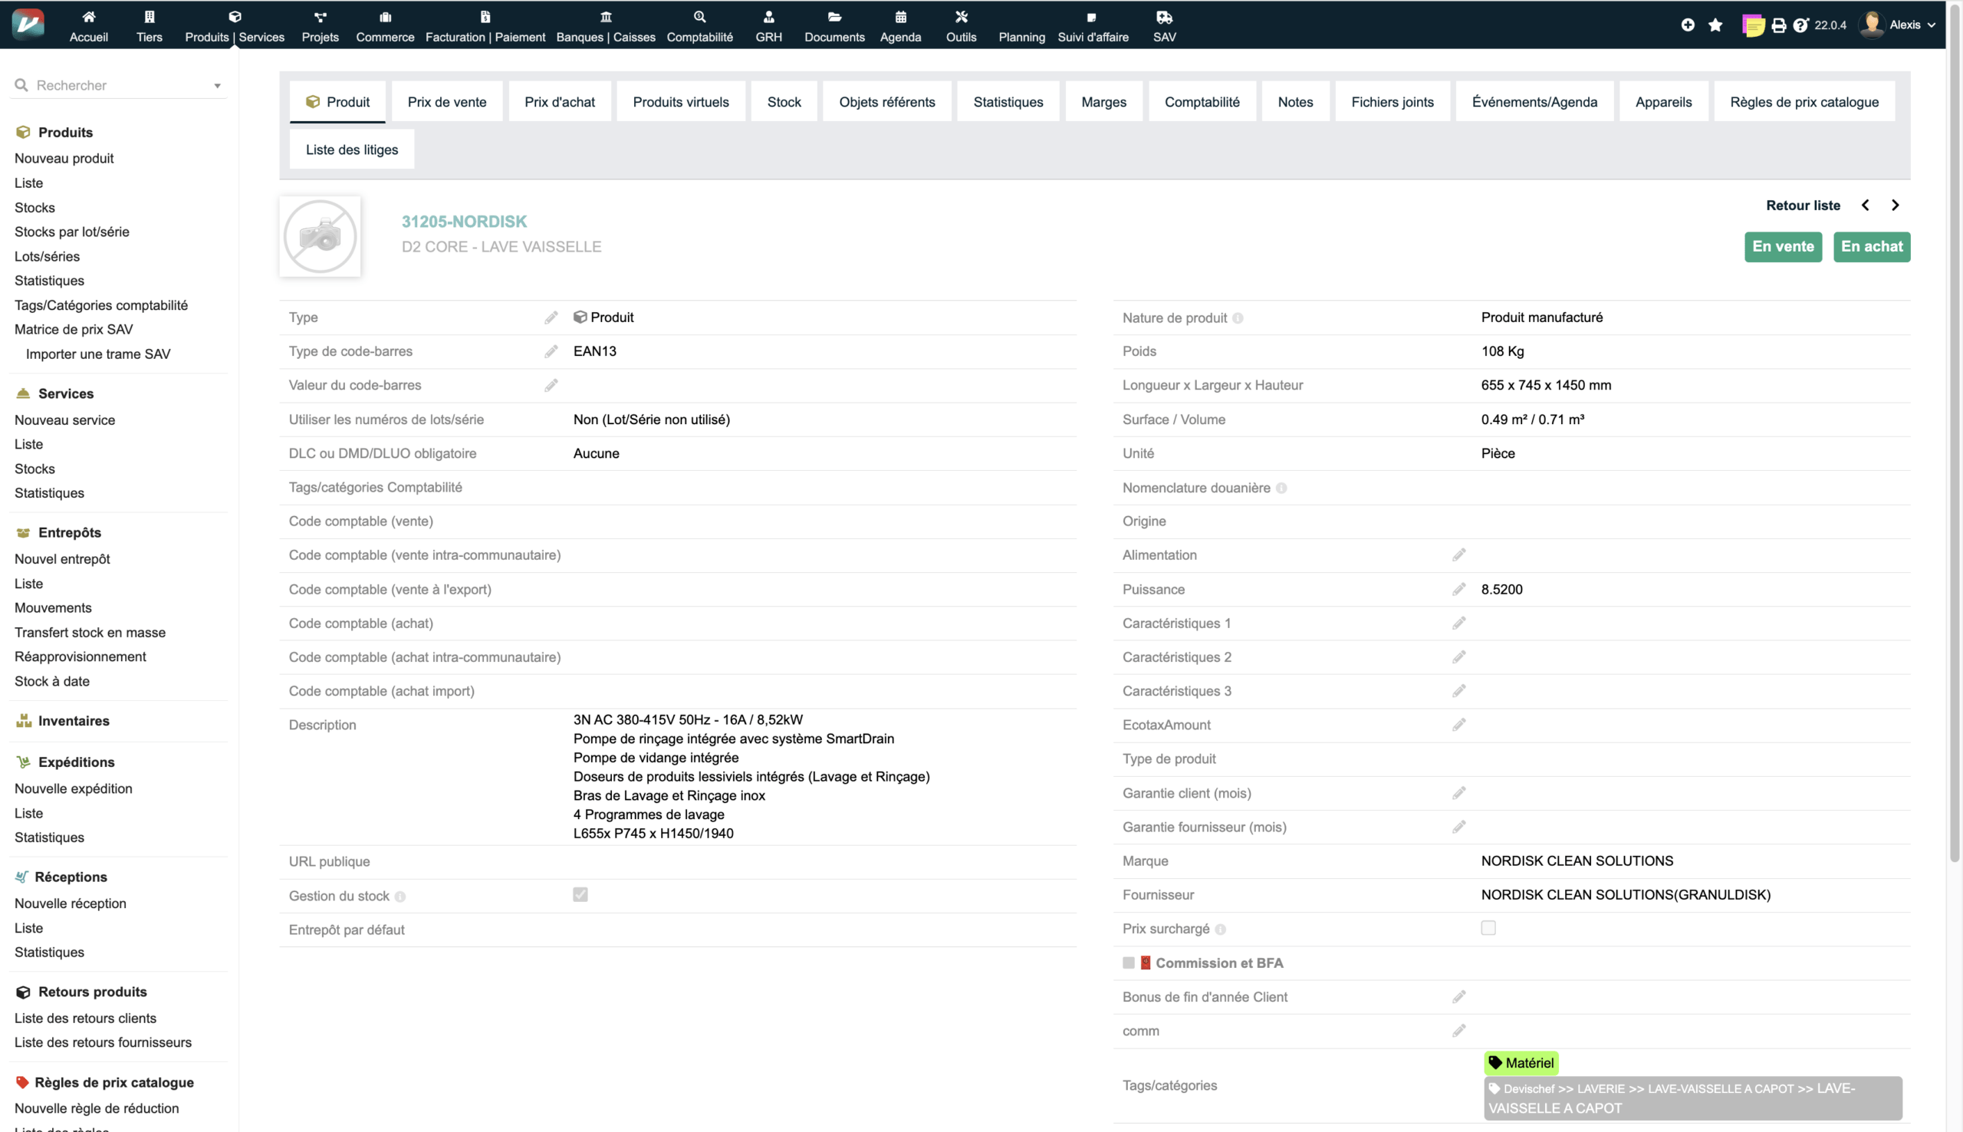This screenshot has width=1963, height=1132.
Task: Click the Retour liste link
Action: [1802, 206]
